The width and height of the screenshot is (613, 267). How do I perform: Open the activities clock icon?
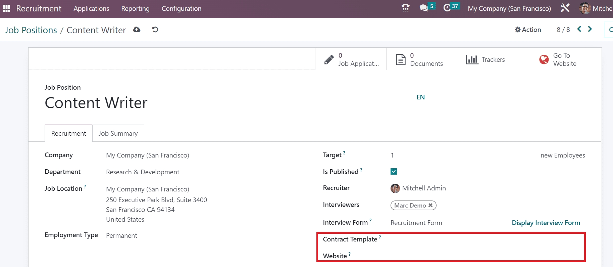pos(447,8)
